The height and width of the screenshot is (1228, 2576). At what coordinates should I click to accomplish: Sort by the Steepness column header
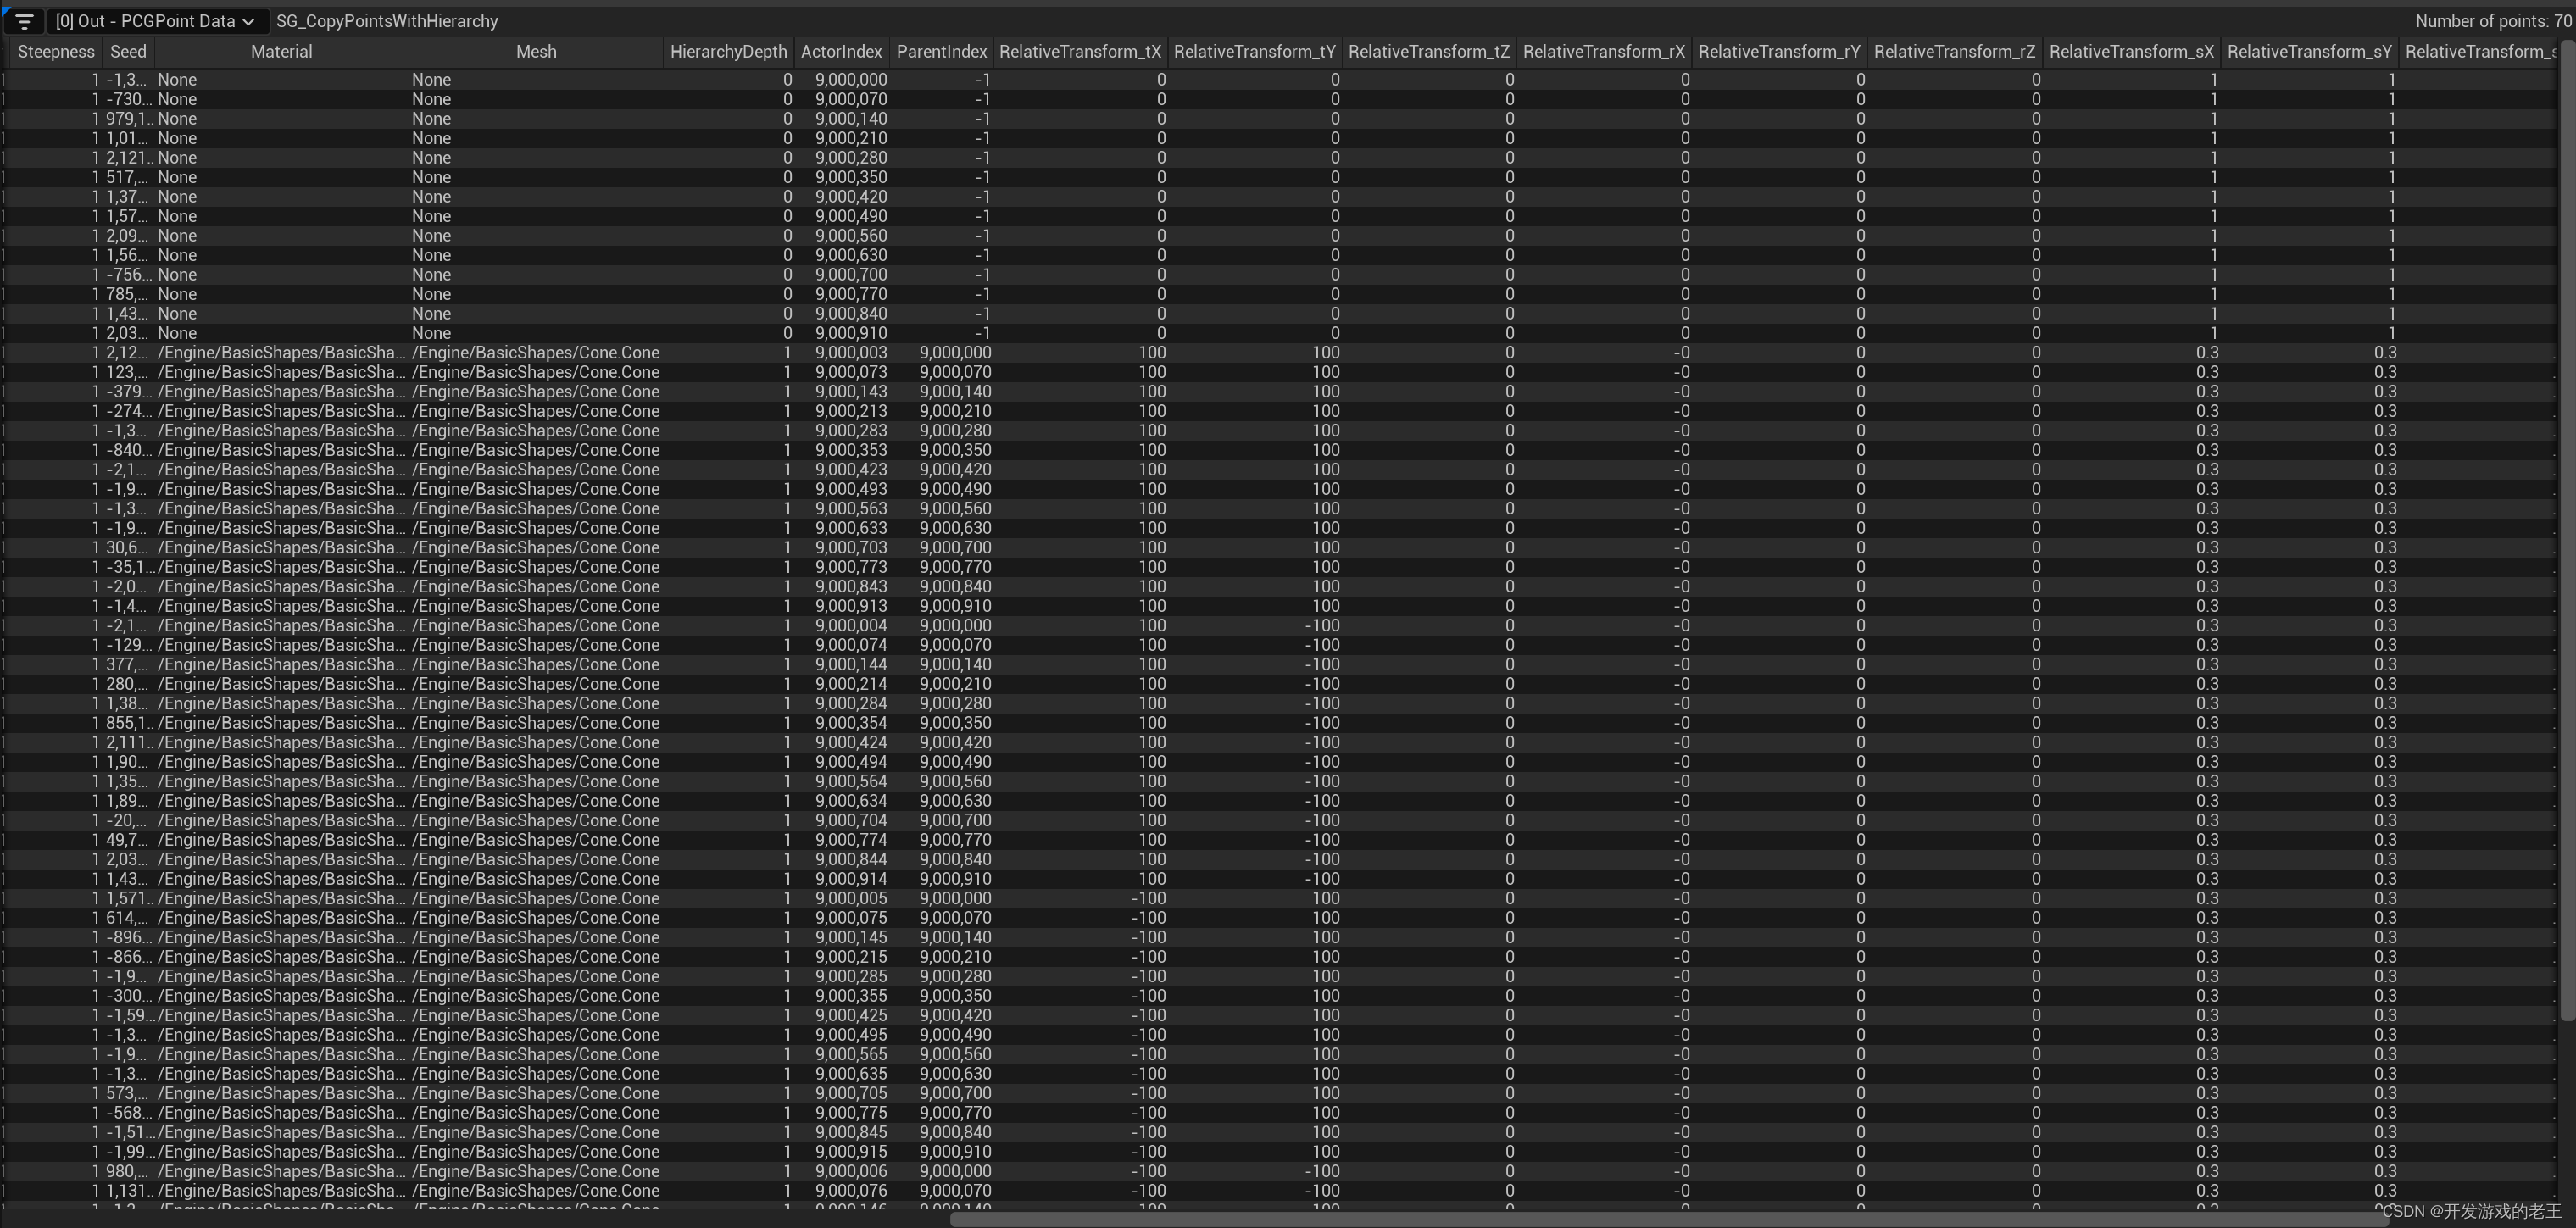point(56,52)
